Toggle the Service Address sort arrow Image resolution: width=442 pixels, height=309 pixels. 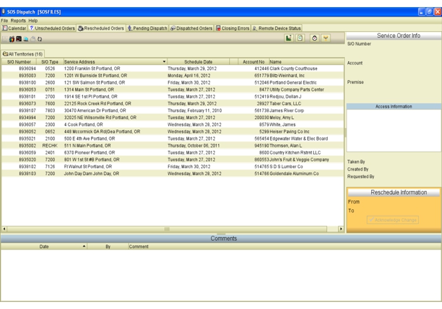tap(164, 62)
